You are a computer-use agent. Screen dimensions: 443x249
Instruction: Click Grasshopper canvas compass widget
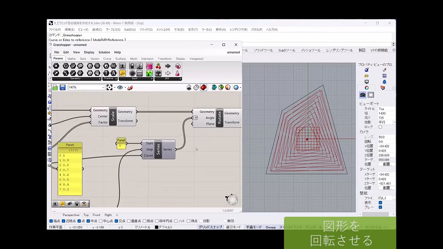[x=232, y=199]
